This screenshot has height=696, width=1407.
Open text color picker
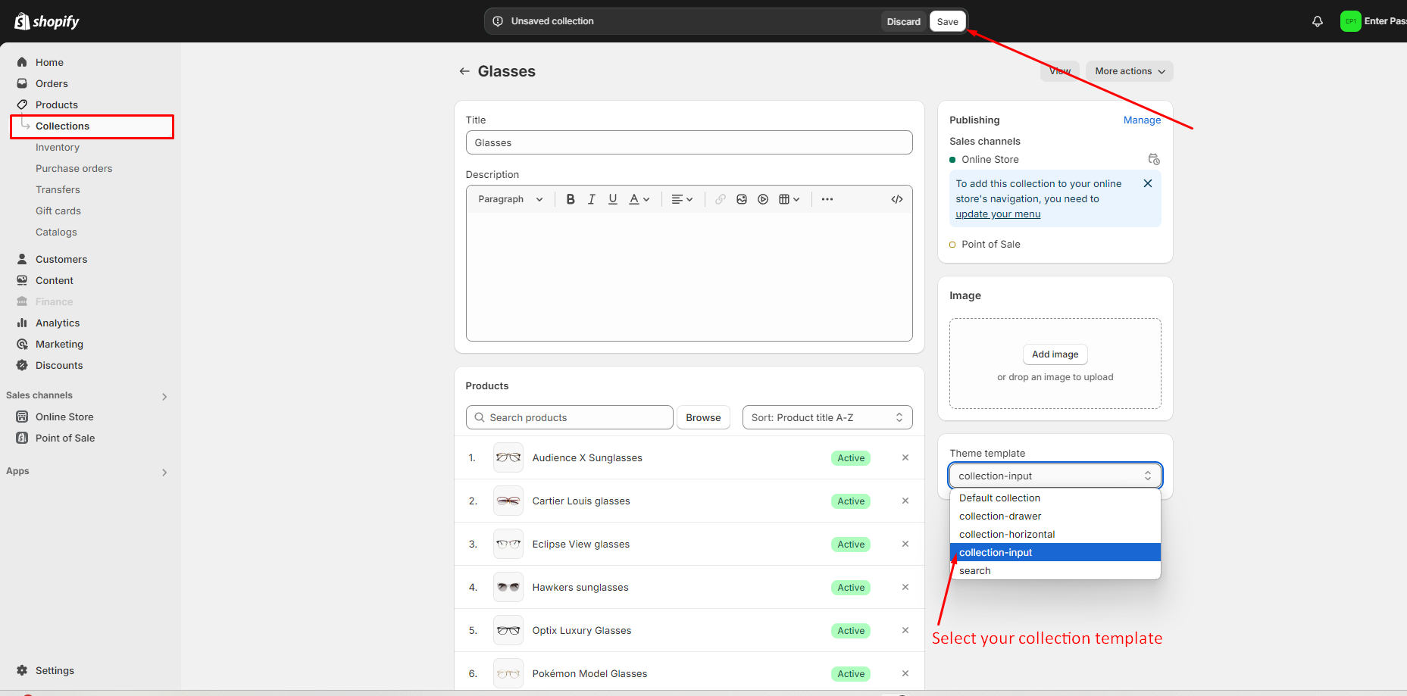coord(639,199)
